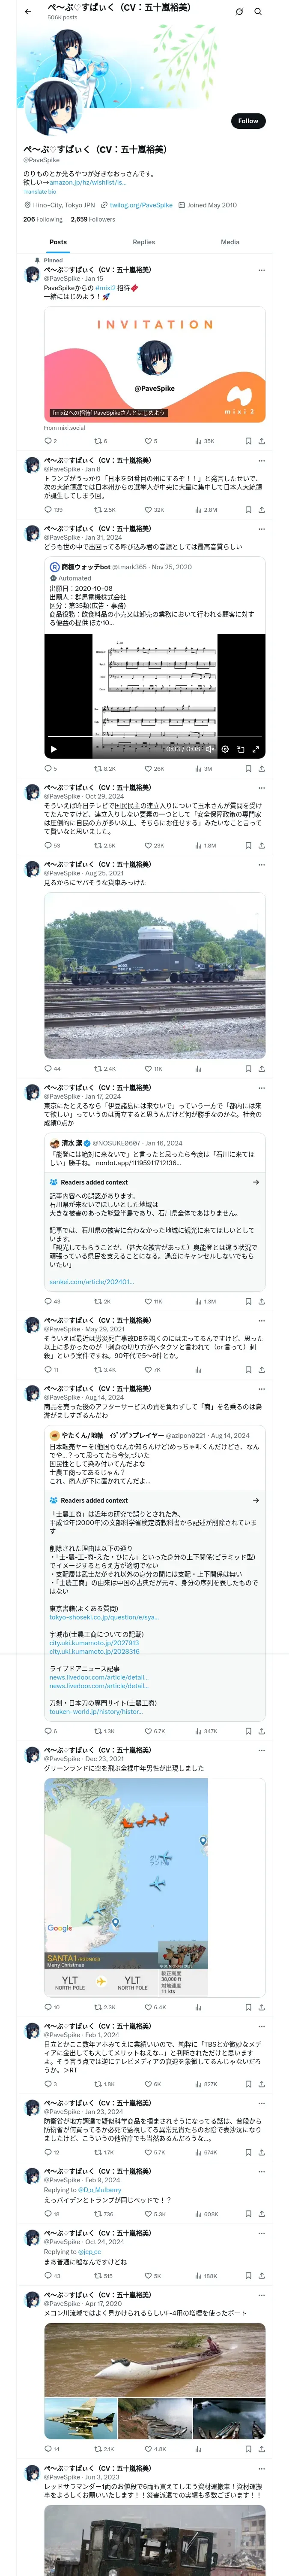Share the pinned mixi2 invitation post

coord(261,441)
